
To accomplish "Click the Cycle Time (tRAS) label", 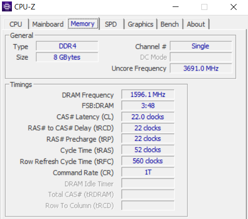I will click(x=87, y=150).
